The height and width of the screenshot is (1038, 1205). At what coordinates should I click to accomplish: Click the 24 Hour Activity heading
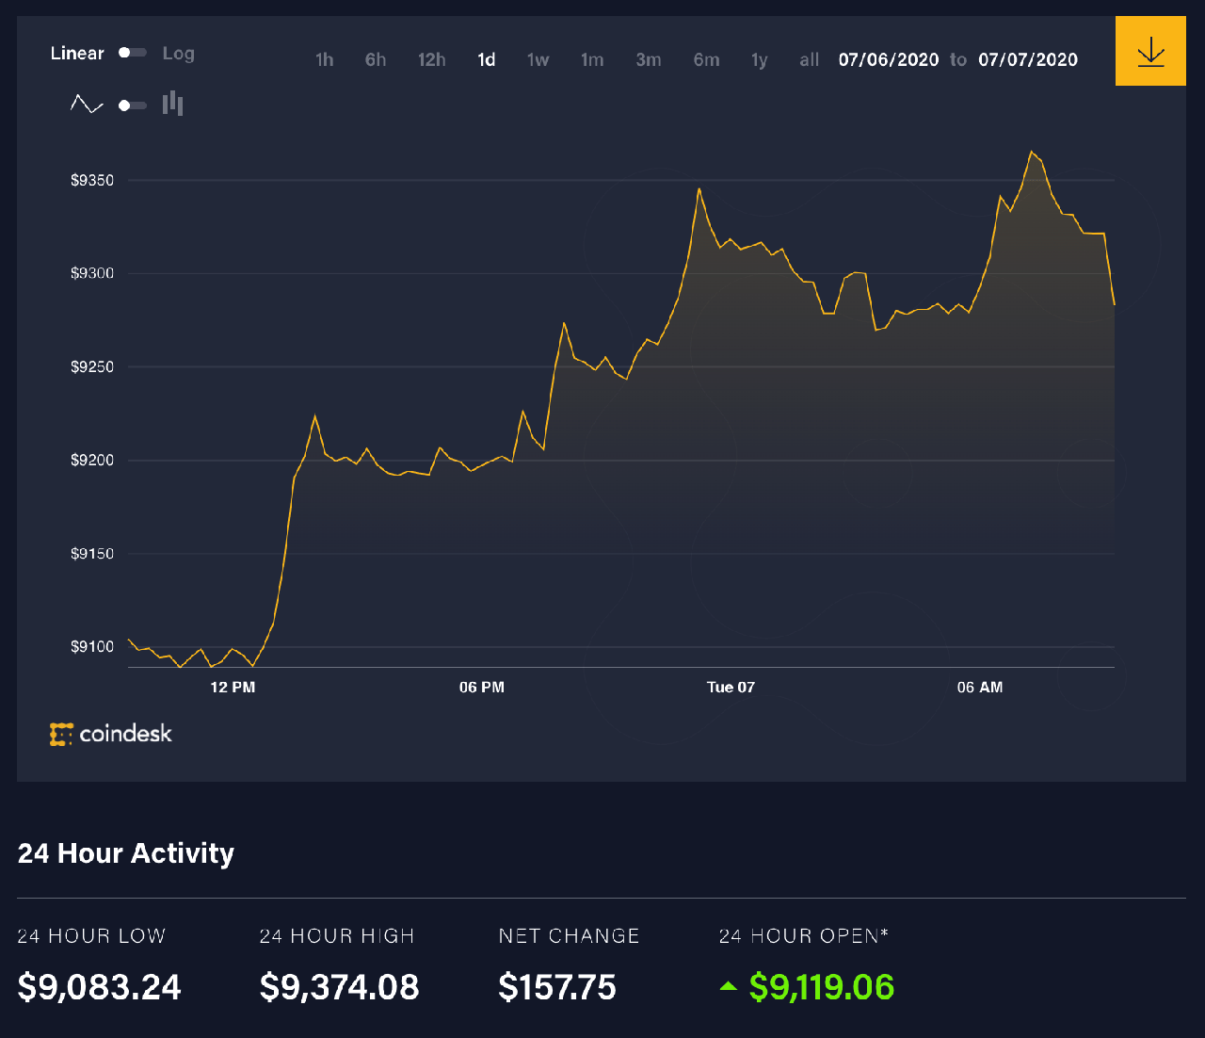[x=125, y=853]
